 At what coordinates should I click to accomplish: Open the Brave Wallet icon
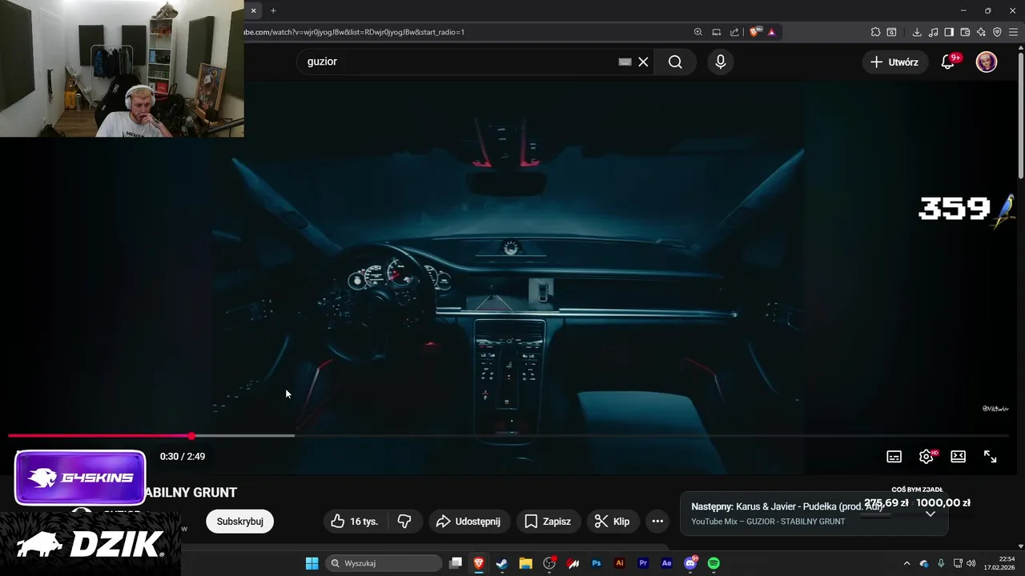[x=965, y=32]
